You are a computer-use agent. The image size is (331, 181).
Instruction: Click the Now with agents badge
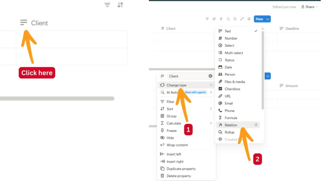195,92
